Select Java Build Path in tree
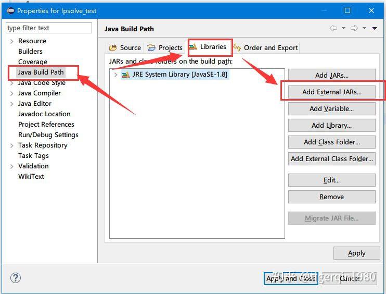Viewport: 386px width, 294px height. click(x=41, y=72)
